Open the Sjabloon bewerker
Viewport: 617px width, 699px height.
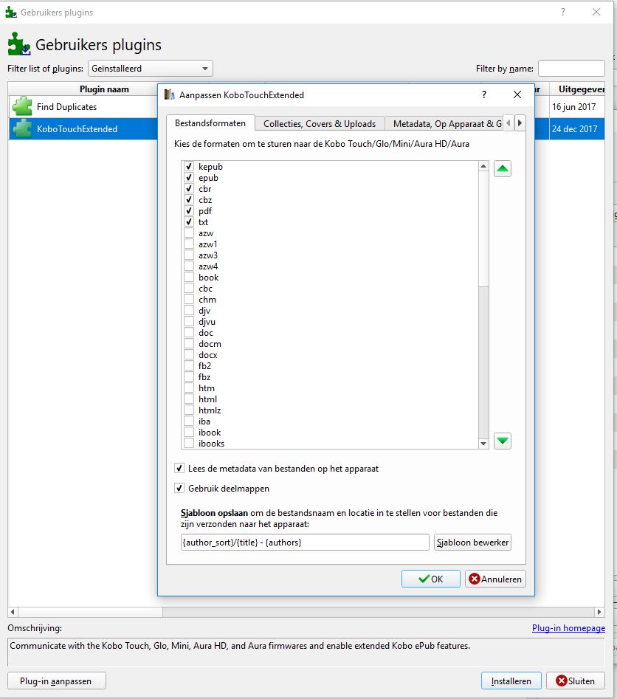point(472,542)
